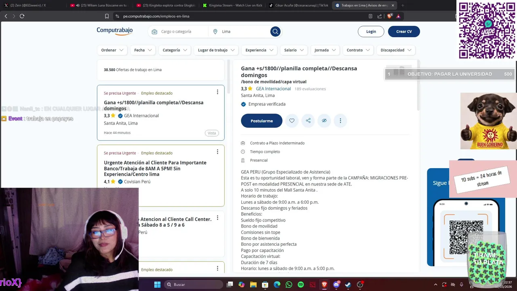Screen dimensions: 517x291
Task: Switch to the César Acuña TikTok tab
Action: [299, 5]
